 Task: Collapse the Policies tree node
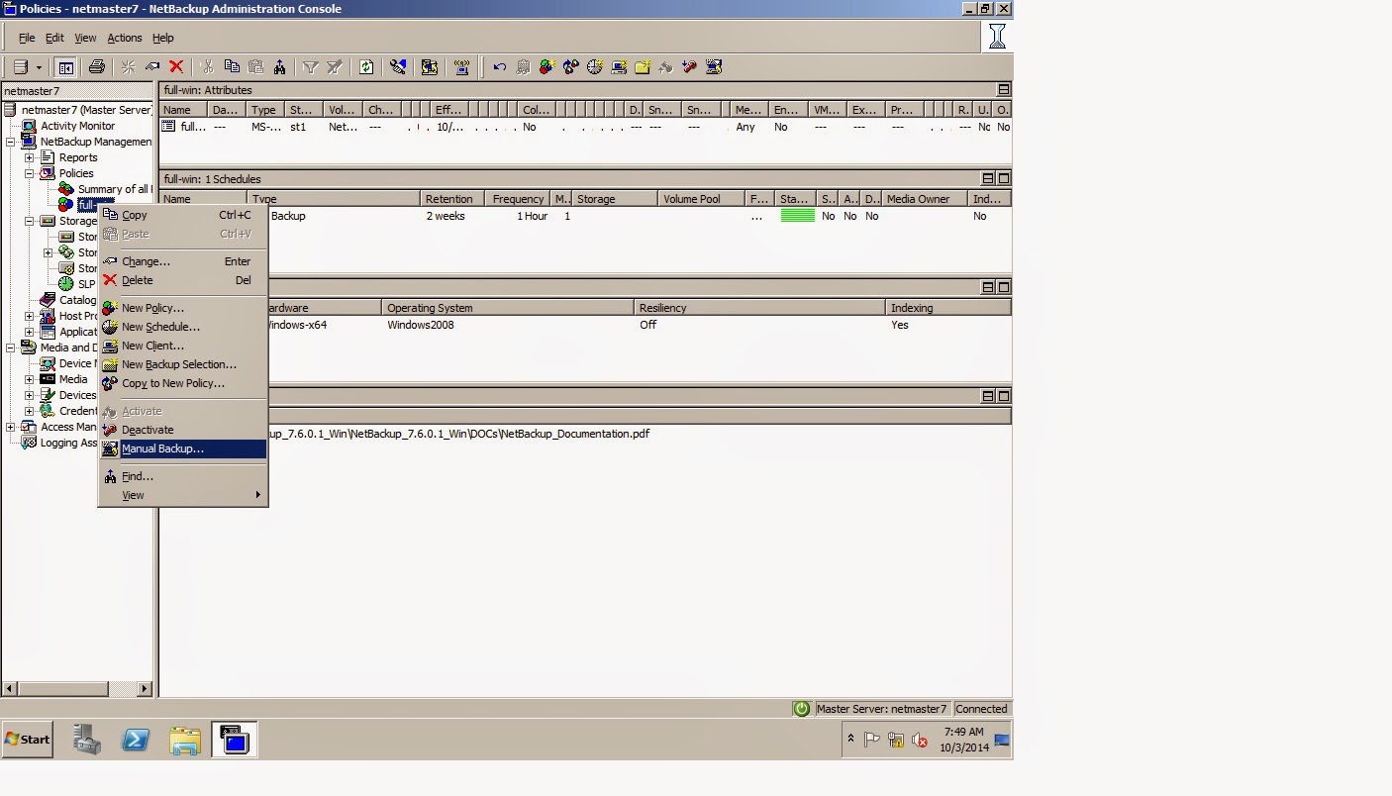pos(30,173)
